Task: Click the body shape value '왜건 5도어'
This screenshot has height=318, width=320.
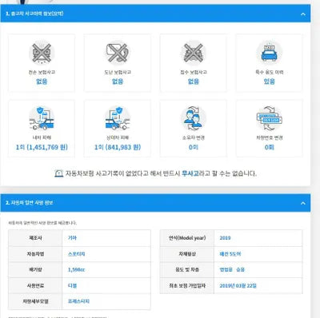Action: click(x=230, y=254)
